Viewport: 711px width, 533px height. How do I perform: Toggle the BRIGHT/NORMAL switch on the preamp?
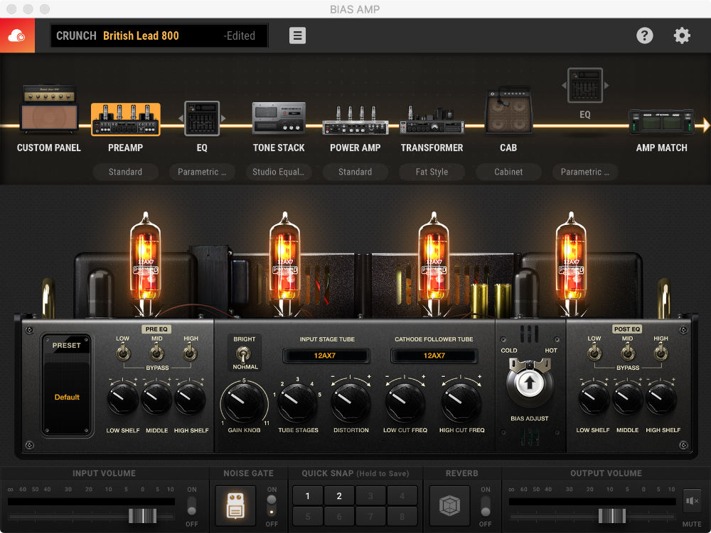click(x=245, y=353)
